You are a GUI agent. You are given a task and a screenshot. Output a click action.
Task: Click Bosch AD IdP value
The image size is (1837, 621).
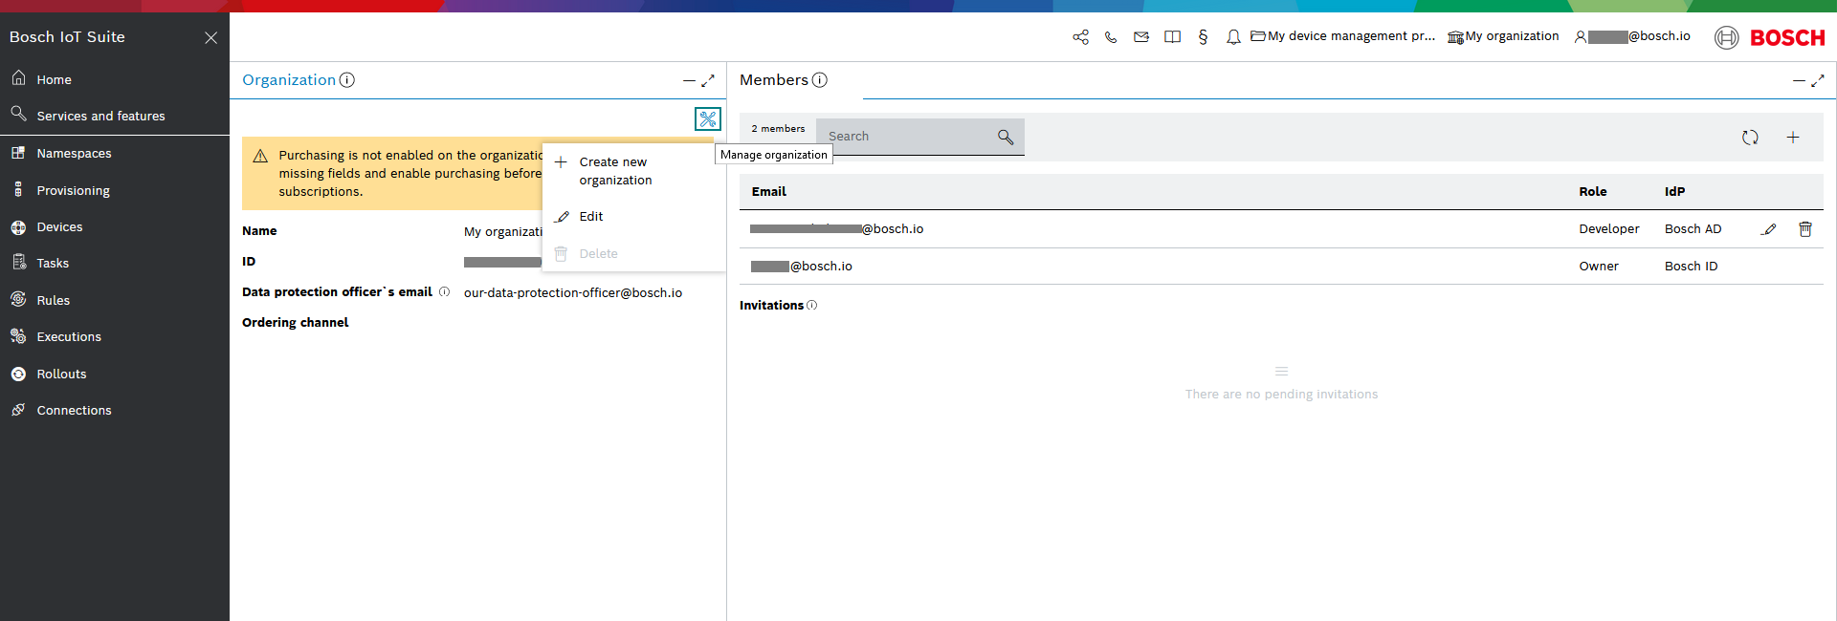coord(1693,229)
